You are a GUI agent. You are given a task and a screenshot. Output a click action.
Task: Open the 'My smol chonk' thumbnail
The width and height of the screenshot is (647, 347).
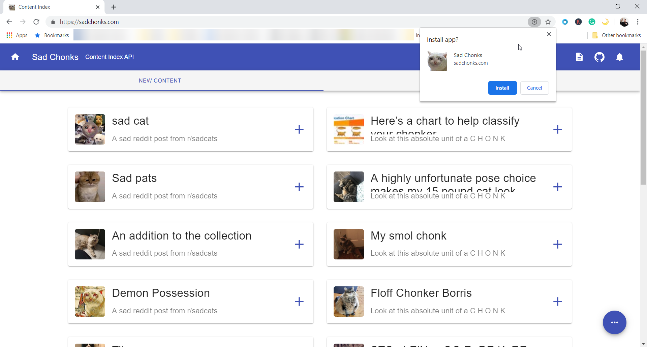tap(349, 244)
